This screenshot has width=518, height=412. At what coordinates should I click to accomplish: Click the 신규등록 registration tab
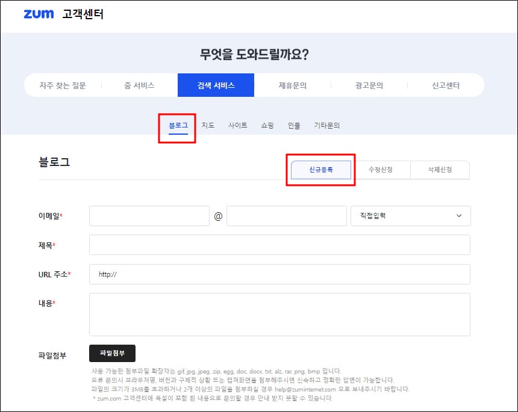pos(320,170)
